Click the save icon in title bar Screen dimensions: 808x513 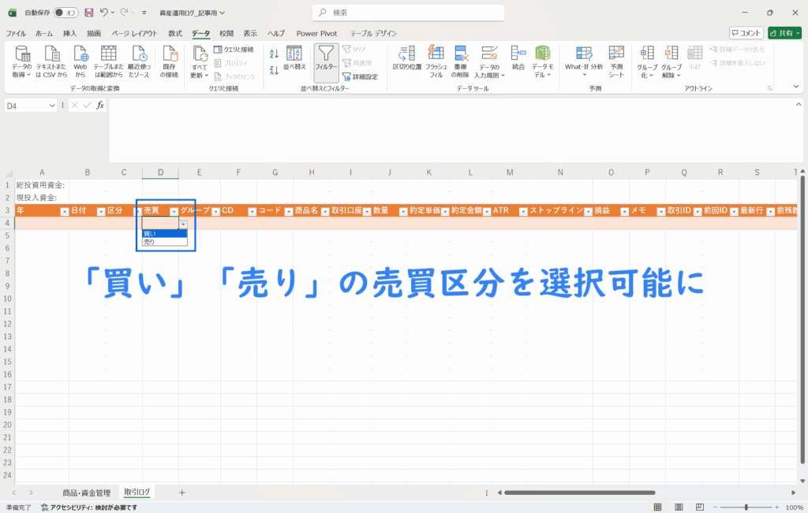pyautogui.click(x=88, y=13)
